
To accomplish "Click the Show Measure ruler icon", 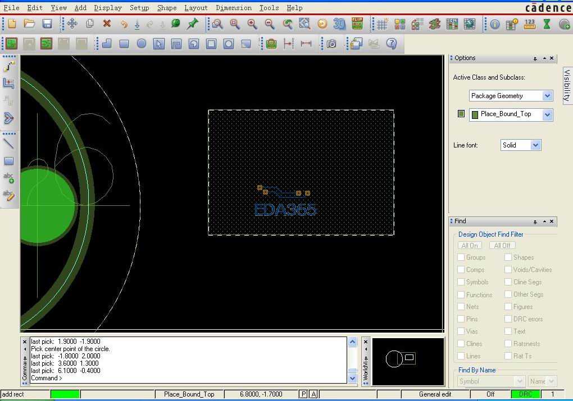I will pyautogui.click(x=529, y=24).
